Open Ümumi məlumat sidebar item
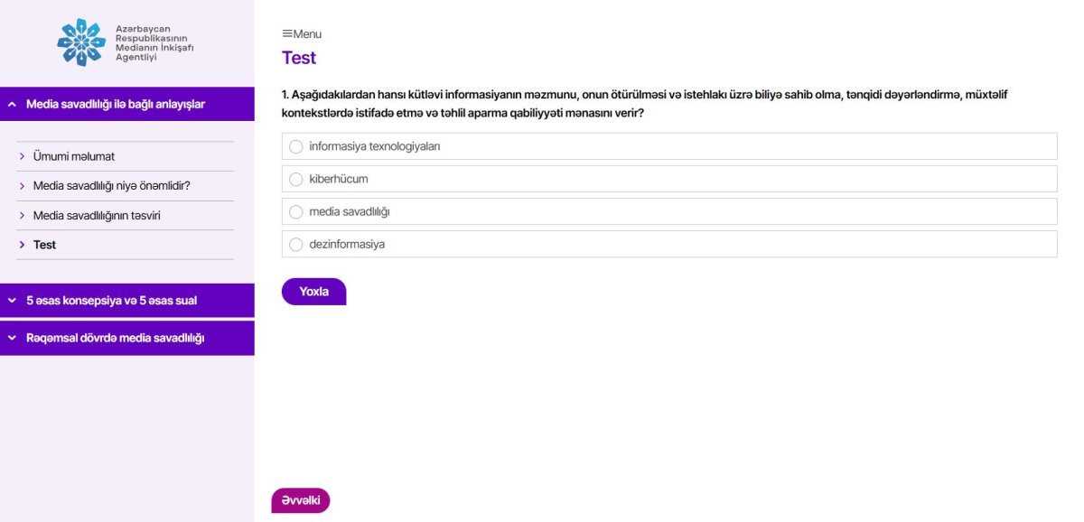 pyautogui.click(x=74, y=156)
